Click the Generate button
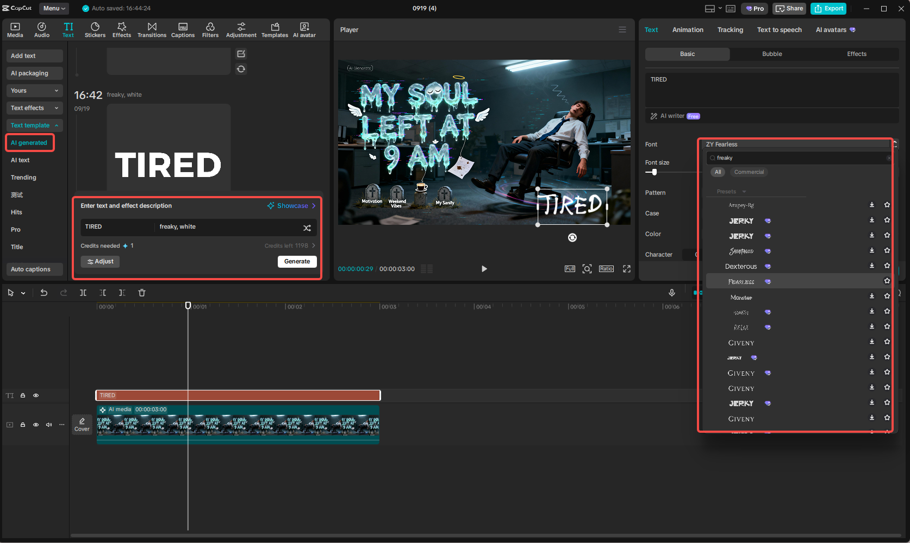910x543 pixels. pos(297,261)
